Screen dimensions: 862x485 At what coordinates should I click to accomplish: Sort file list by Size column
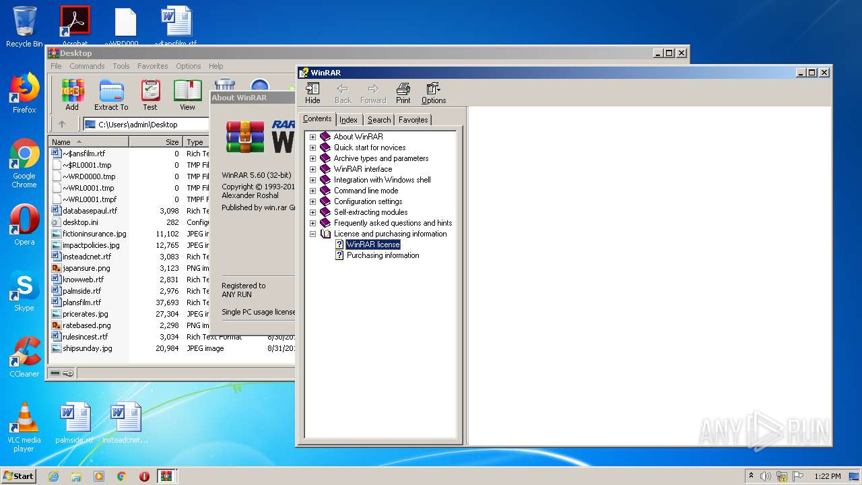(156, 142)
